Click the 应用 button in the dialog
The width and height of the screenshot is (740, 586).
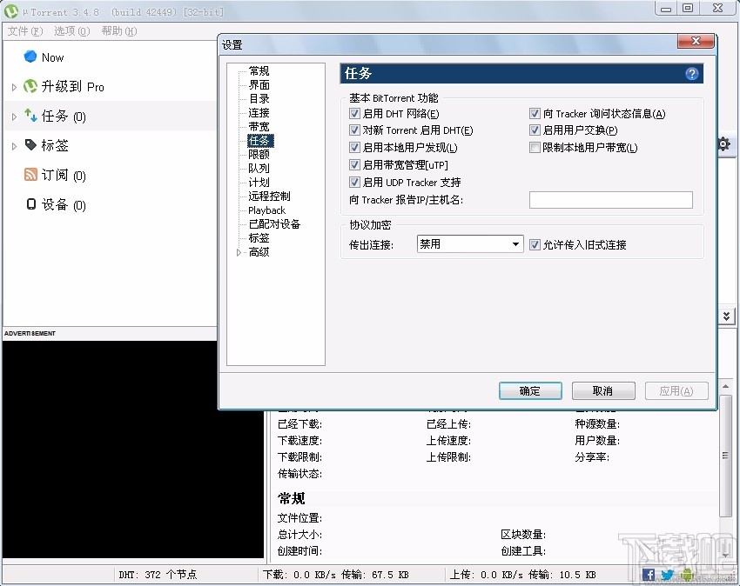pos(676,390)
